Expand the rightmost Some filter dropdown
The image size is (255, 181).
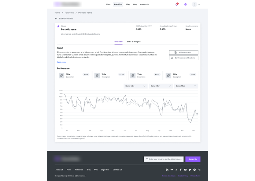point(186,86)
